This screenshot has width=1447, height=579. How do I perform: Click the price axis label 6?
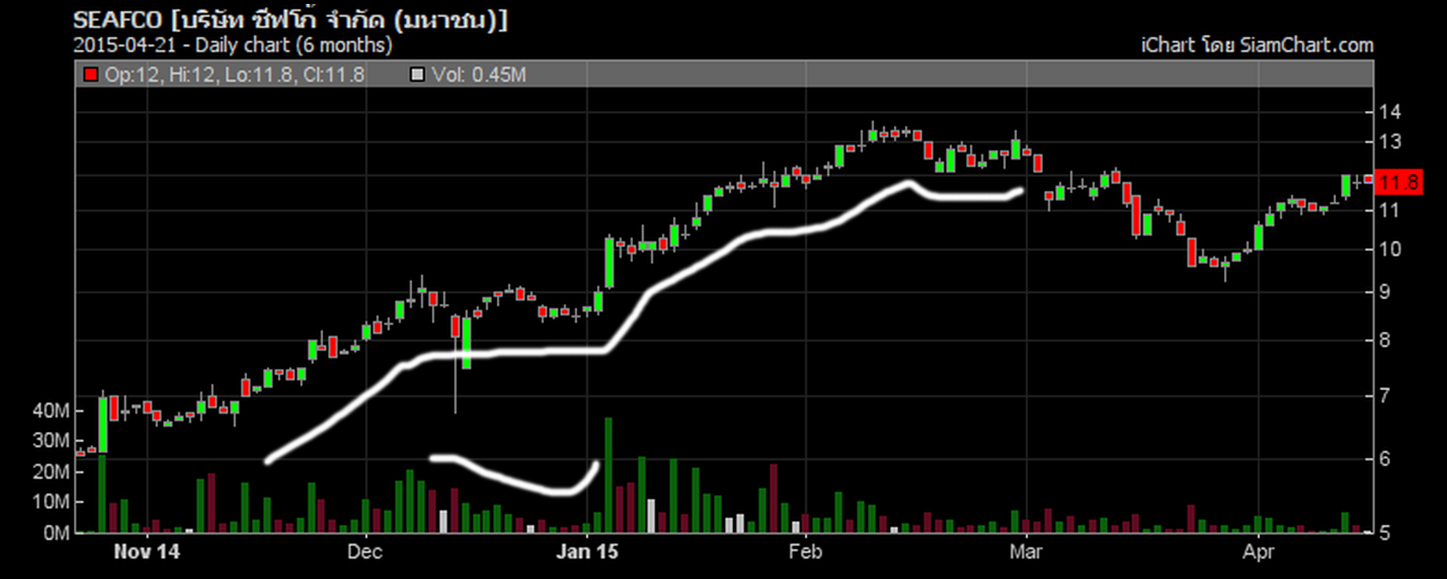tap(1385, 459)
